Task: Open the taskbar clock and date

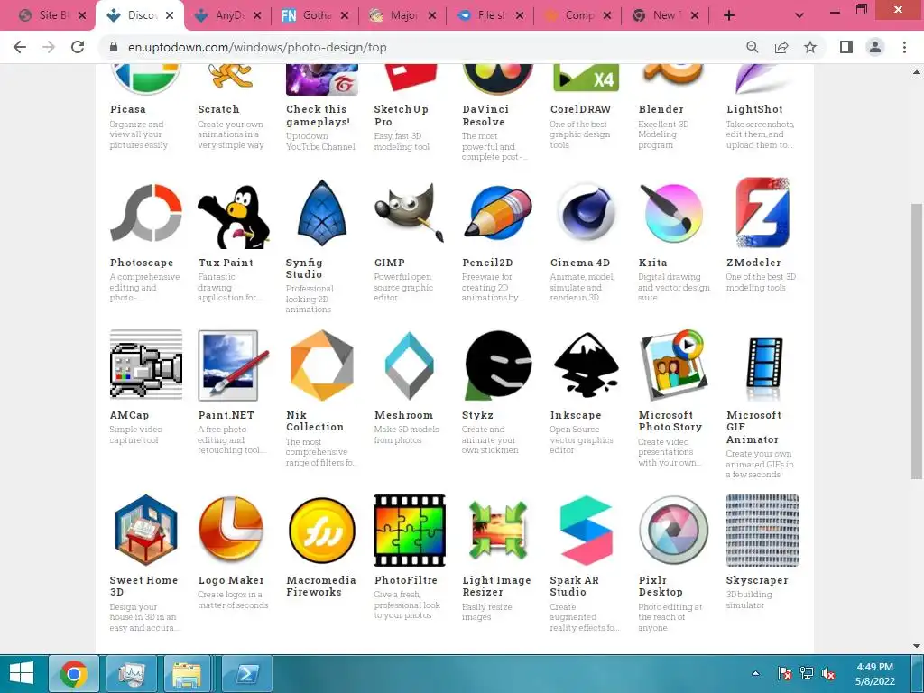Action: click(x=875, y=673)
